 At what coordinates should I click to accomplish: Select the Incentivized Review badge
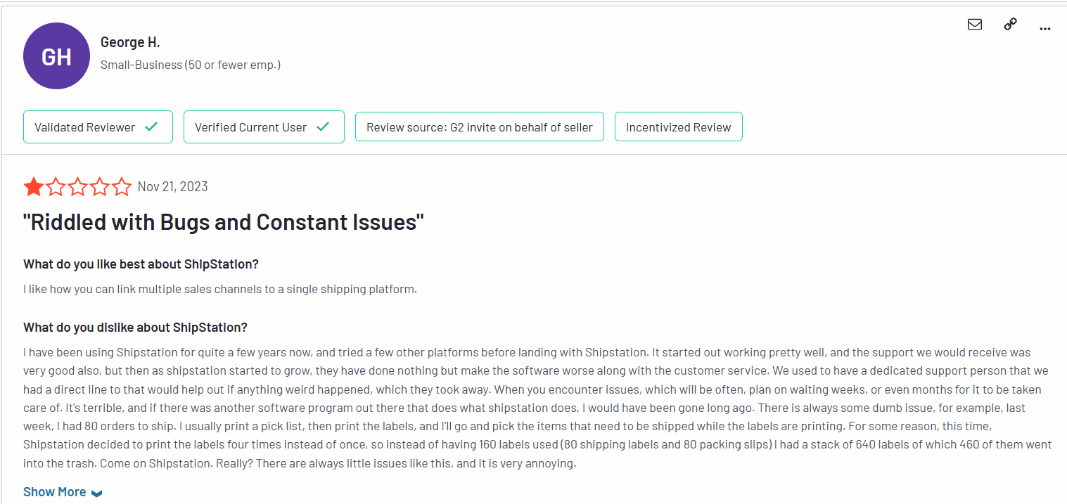pos(678,127)
